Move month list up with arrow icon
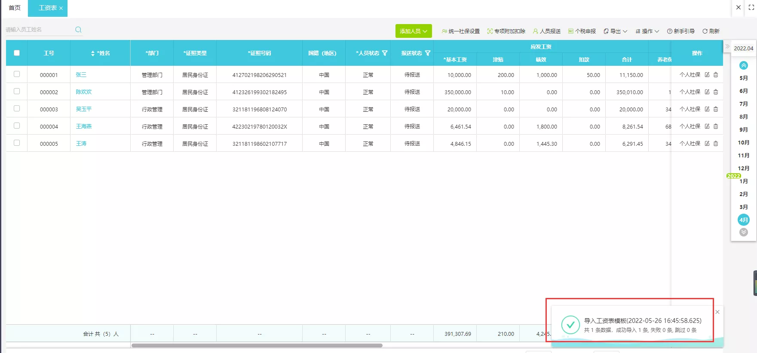Screen dimensions: 757x353 (744, 65)
